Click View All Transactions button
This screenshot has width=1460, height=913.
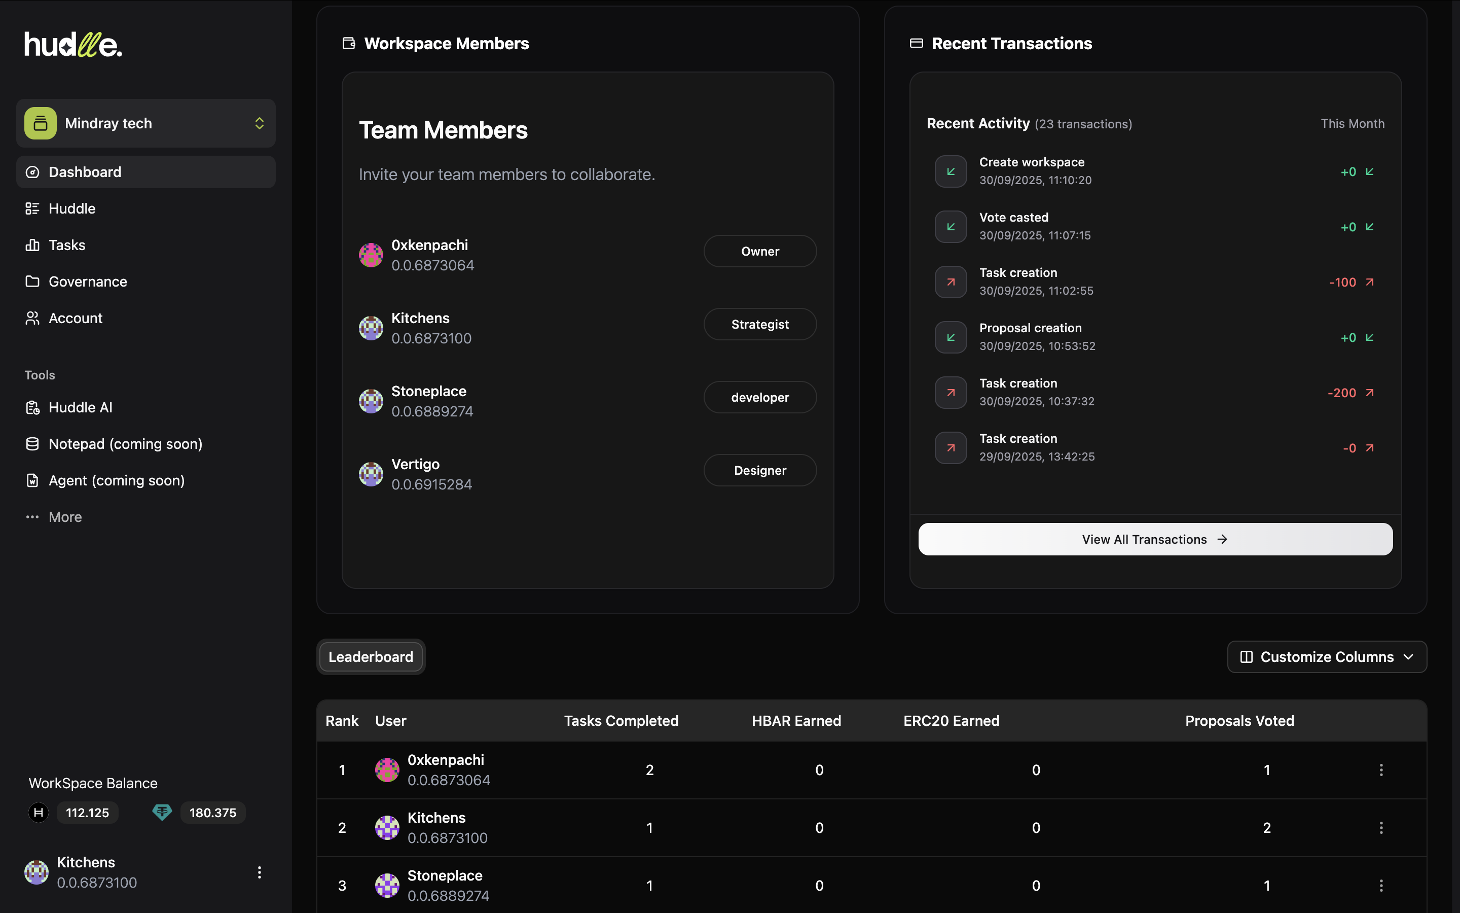click(x=1155, y=539)
